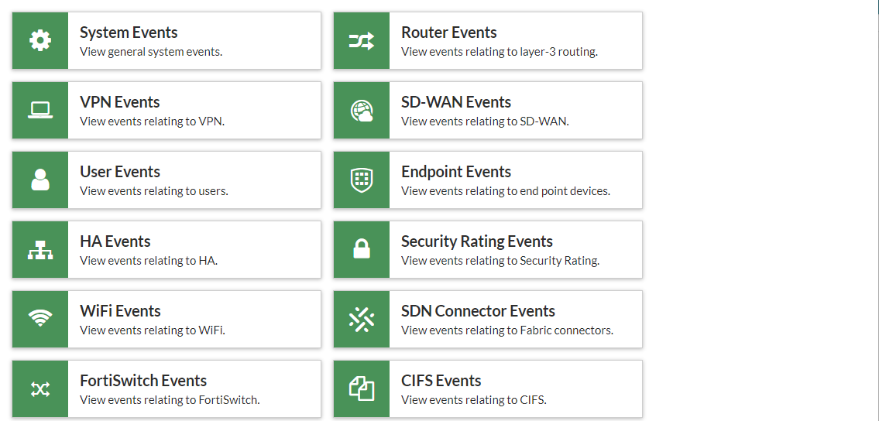Viewport: 879px width, 421px height.
Task: Click the CIFS Events documents icon
Action: 362,388
